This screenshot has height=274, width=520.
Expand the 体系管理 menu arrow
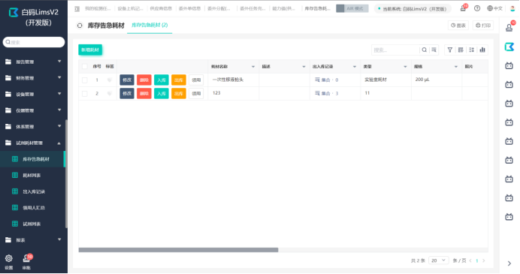pyautogui.click(x=59, y=126)
